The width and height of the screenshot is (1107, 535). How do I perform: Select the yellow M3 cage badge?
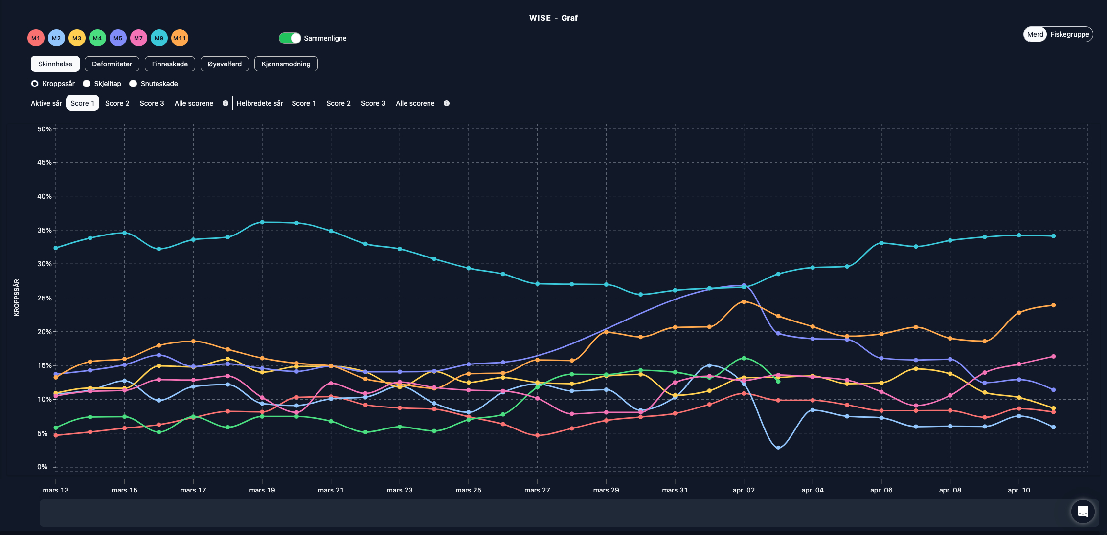coord(77,38)
